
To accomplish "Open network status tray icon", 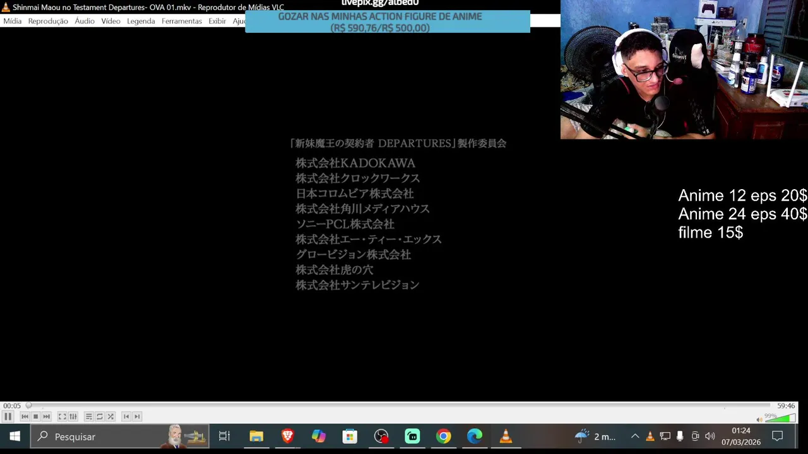I will click(665, 436).
